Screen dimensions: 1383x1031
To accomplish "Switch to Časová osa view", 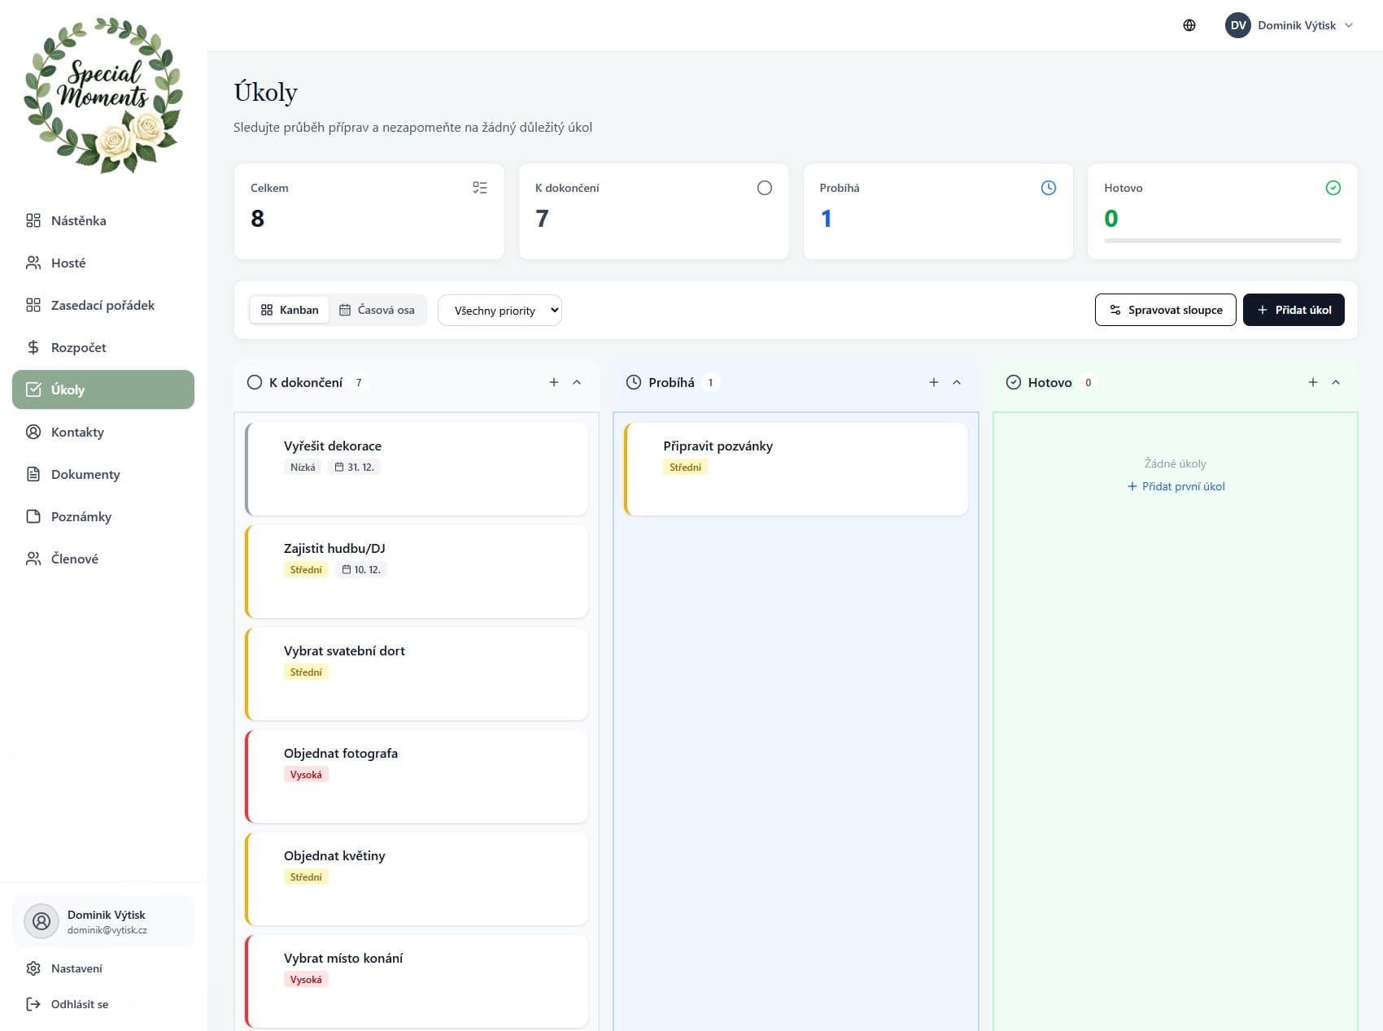I will [378, 310].
